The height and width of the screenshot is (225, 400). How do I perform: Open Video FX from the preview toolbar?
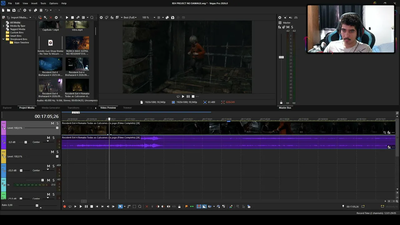pyautogui.click(x=112, y=17)
